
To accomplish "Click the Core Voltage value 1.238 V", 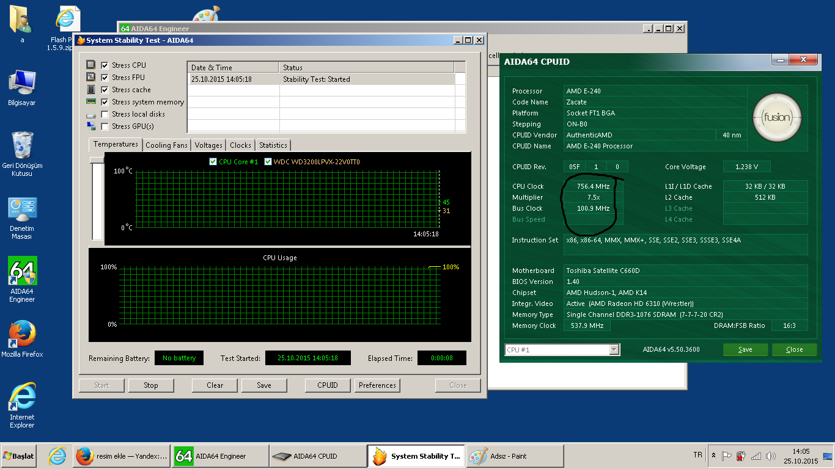I will coord(746,167).
